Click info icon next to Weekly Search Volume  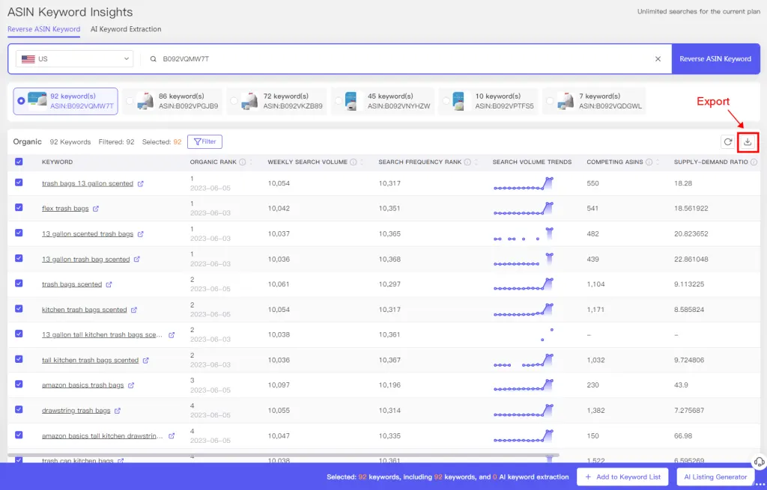point(353,162)
